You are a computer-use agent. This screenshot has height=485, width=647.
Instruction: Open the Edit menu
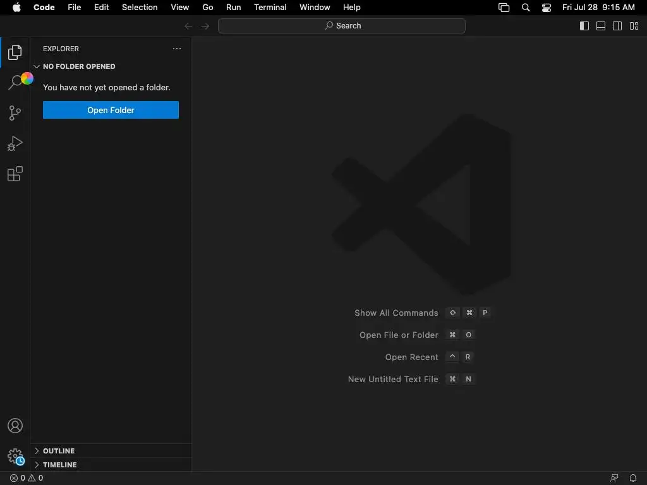pos(102,8)
